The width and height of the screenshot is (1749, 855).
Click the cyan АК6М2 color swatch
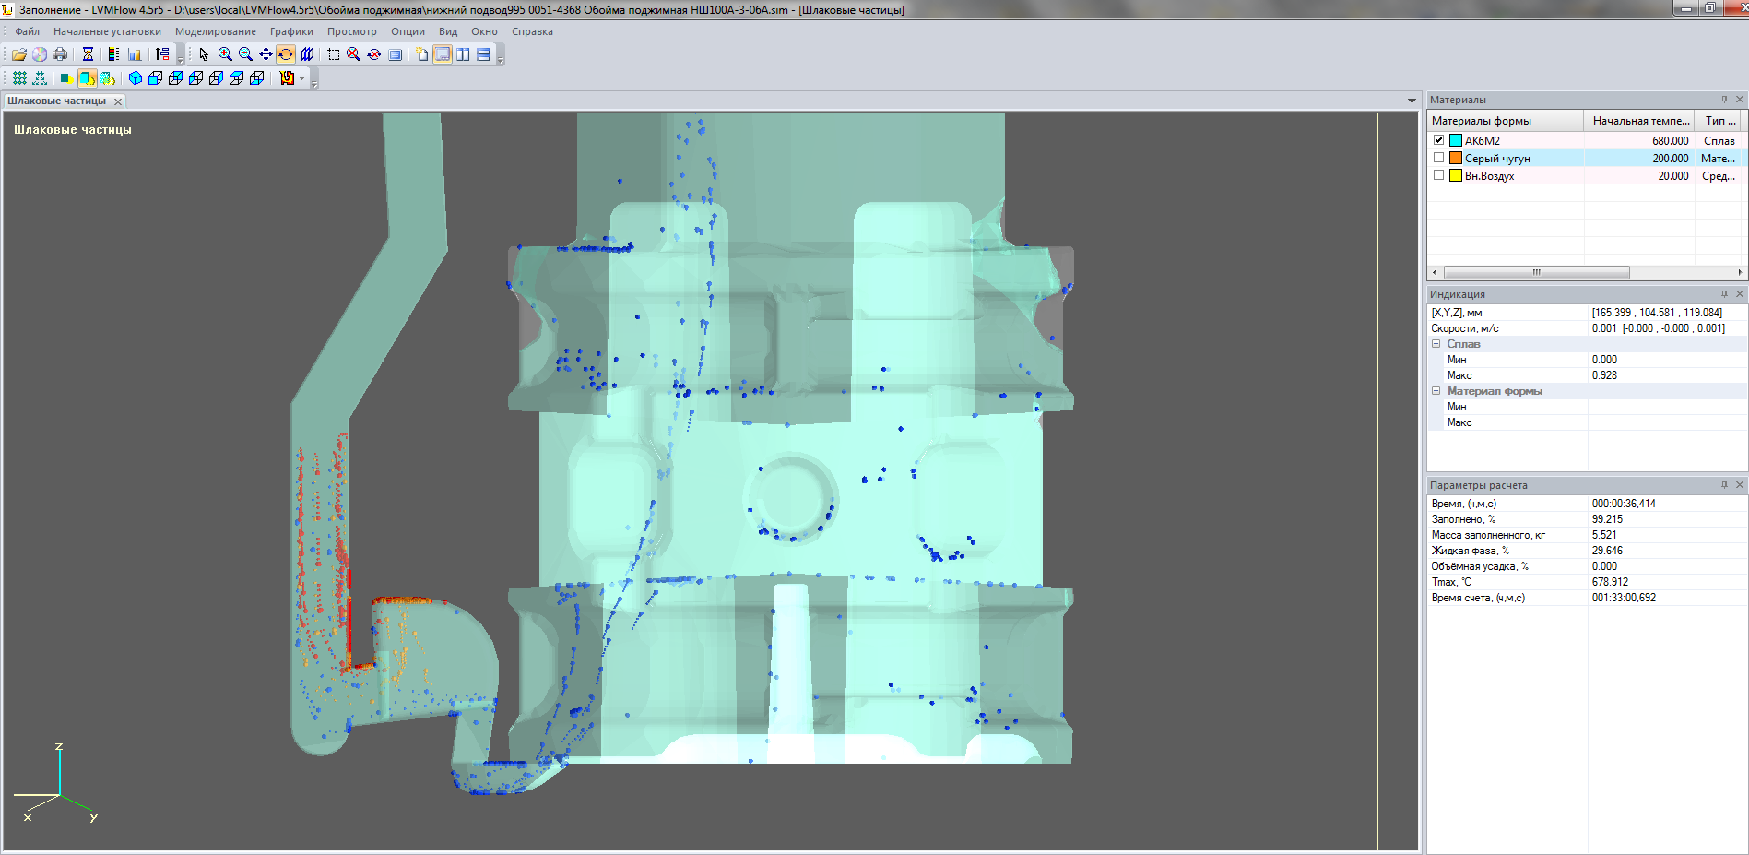[x=1456, y=140]
